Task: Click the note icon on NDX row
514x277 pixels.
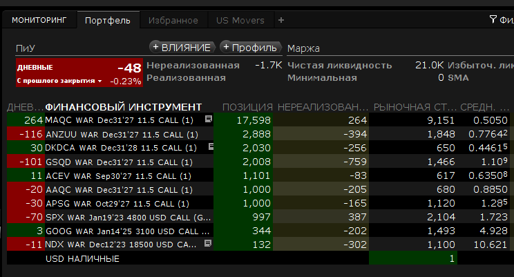Action: (209, 244)
